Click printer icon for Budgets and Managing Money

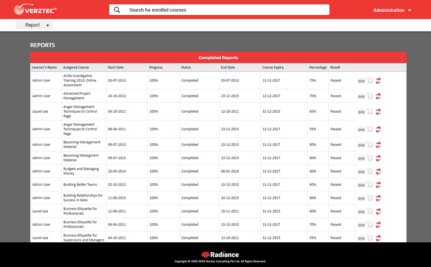coord(361,171)
